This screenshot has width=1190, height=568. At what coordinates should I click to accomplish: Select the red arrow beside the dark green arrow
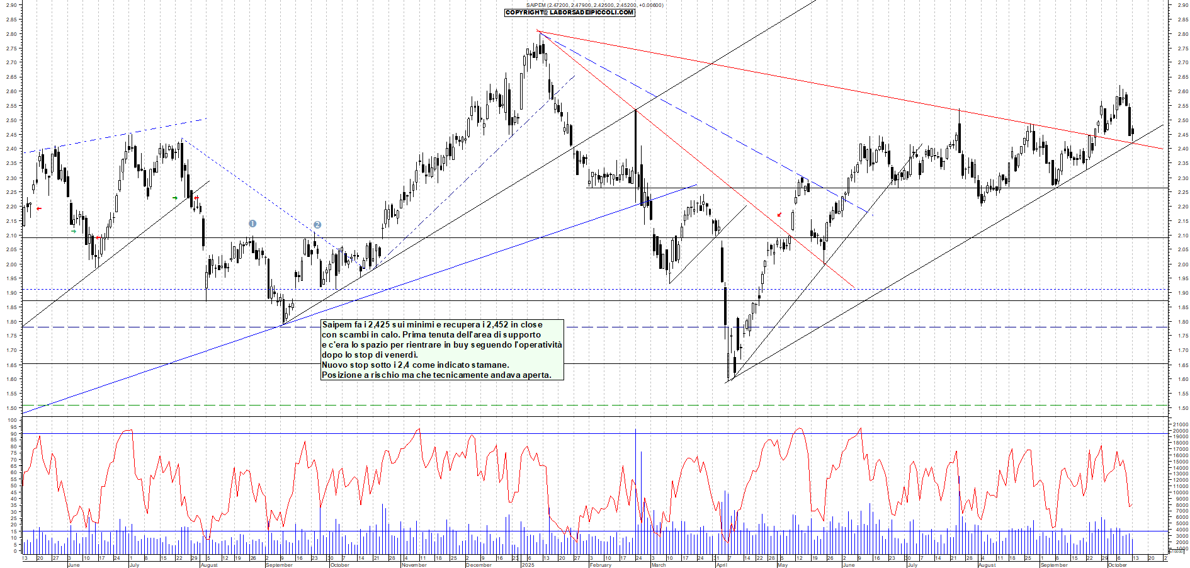coord(196,198)
